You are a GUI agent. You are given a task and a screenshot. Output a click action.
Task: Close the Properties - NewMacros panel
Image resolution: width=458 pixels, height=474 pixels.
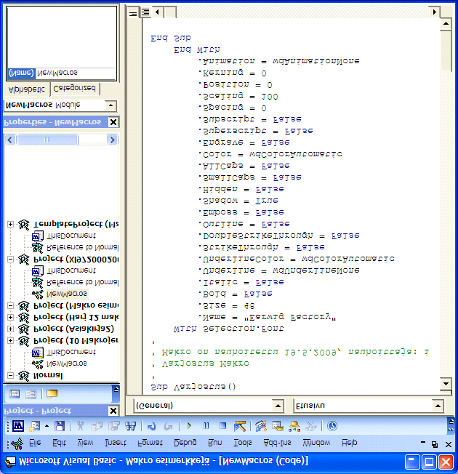(x=113, y=122)
